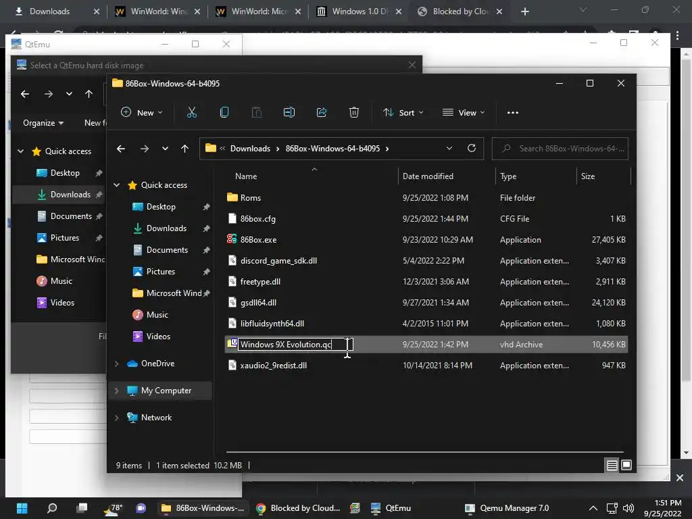Select libfluidsynth64.dll file
Viewport: 692px width, 519px height.
(x=272, y=324)
